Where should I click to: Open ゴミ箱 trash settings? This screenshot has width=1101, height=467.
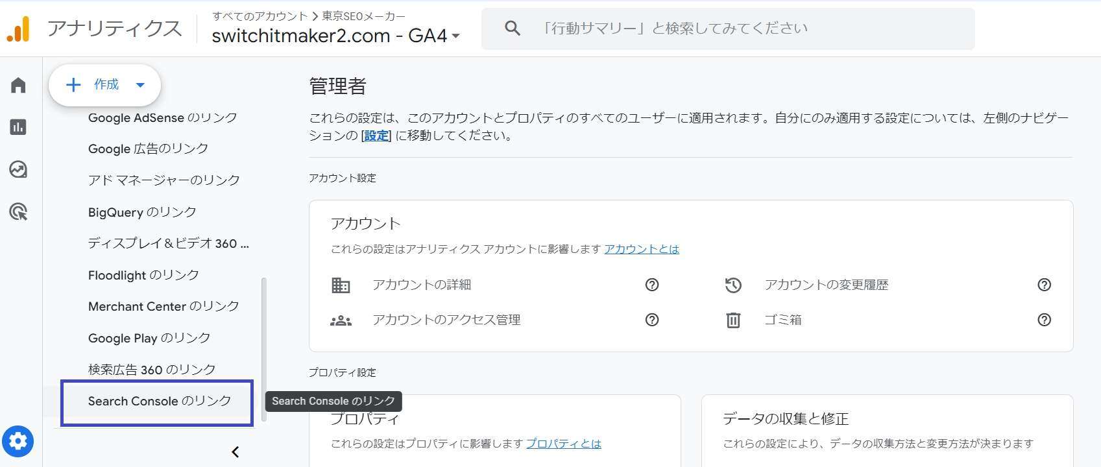point(783,320)
